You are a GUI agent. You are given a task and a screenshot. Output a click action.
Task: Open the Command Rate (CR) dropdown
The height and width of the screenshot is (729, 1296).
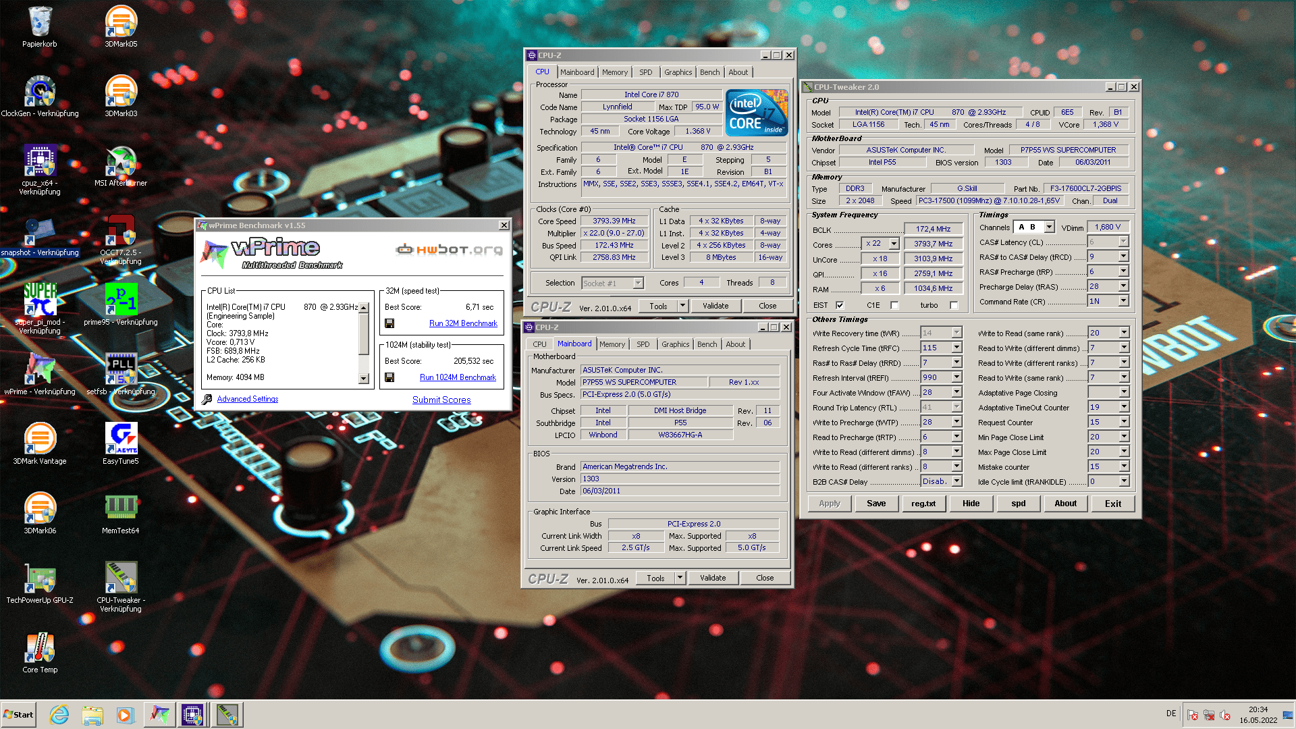1123,301
